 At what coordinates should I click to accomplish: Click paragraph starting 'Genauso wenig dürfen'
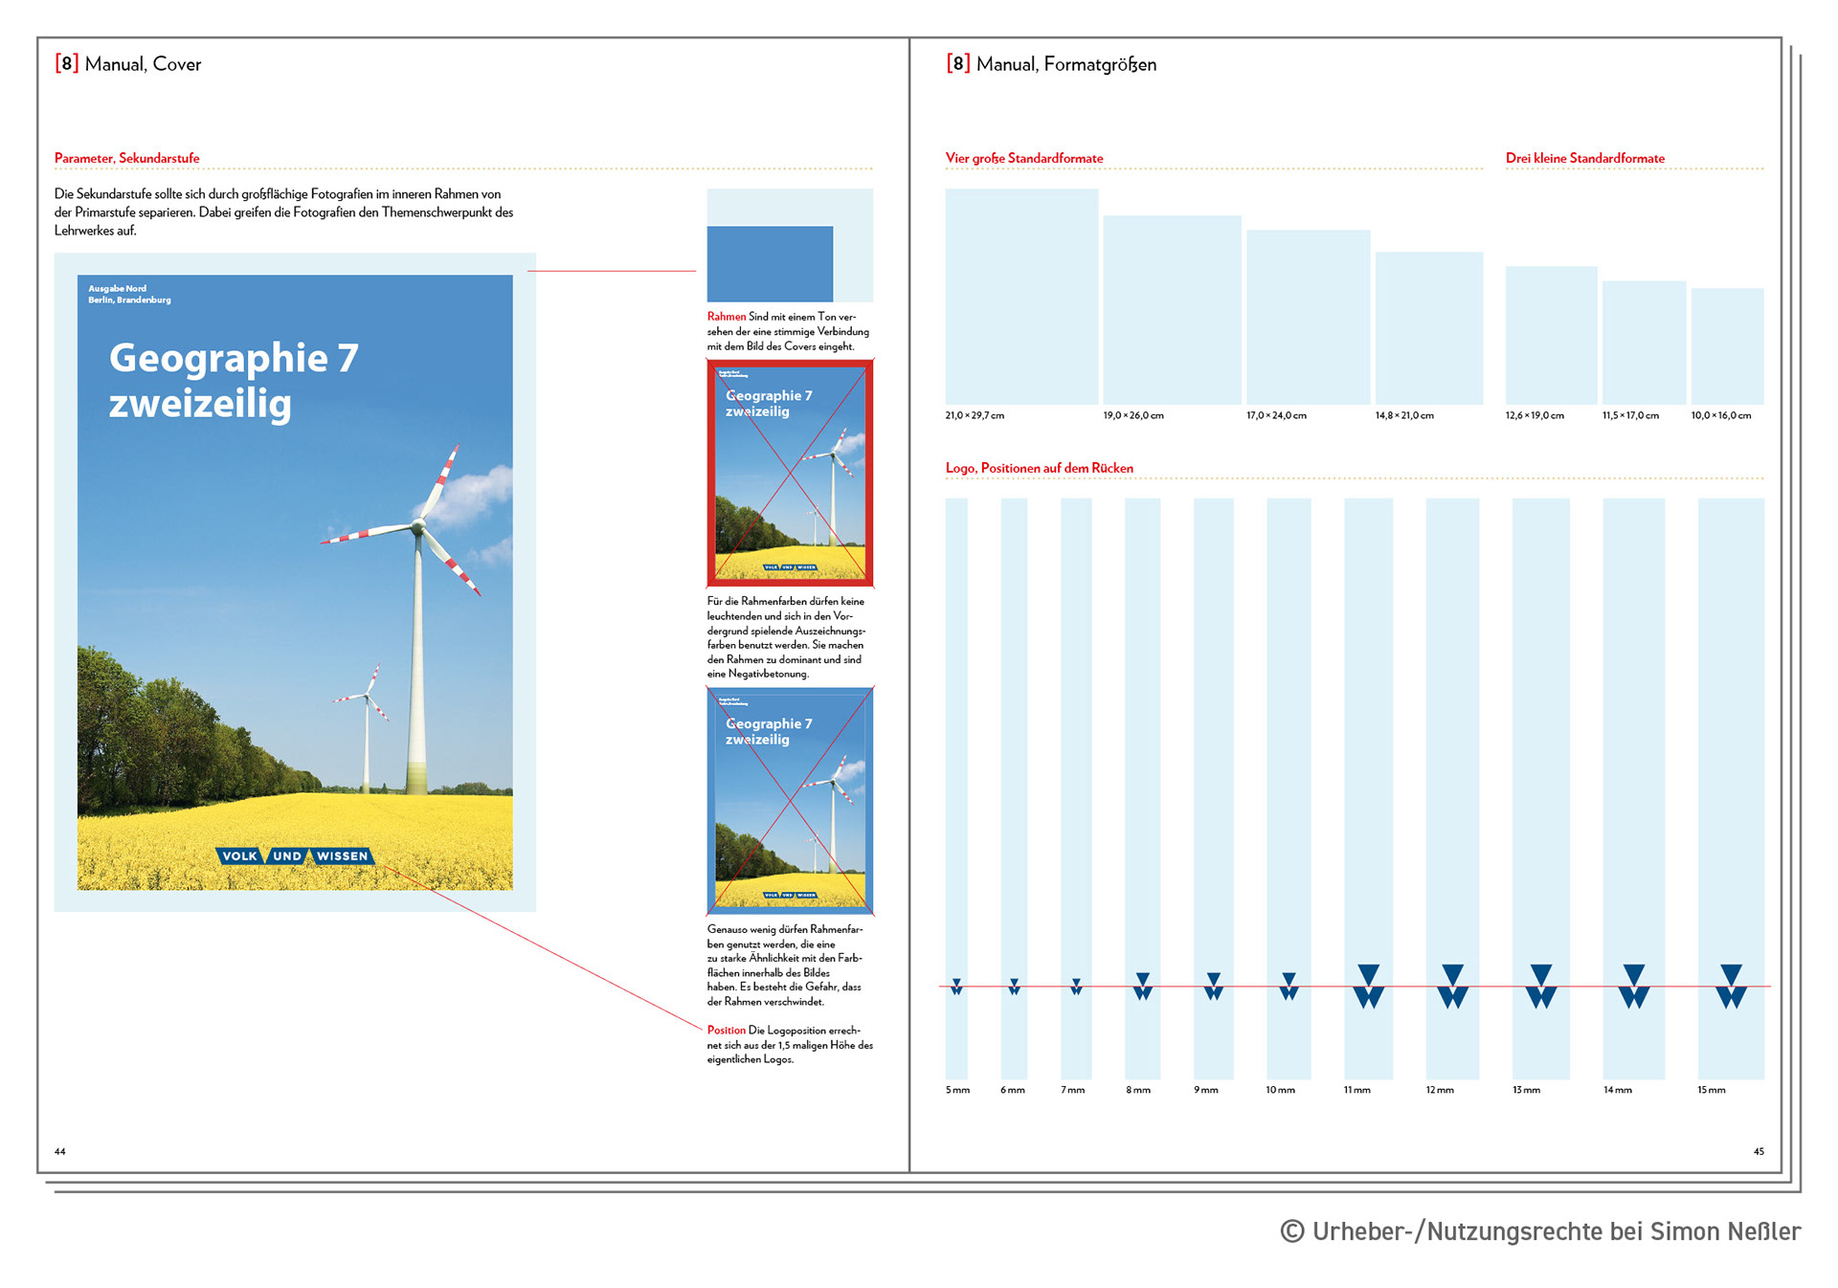786,965
